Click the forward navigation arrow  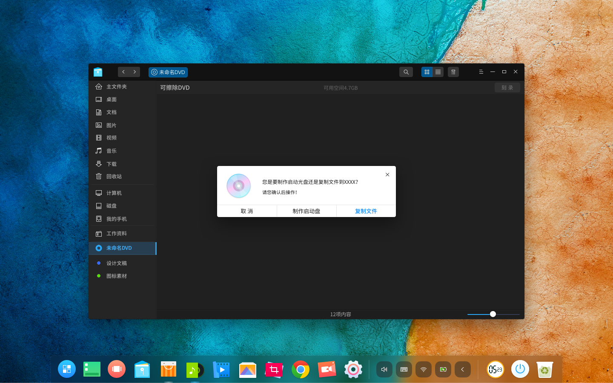[x=135, y=72]
